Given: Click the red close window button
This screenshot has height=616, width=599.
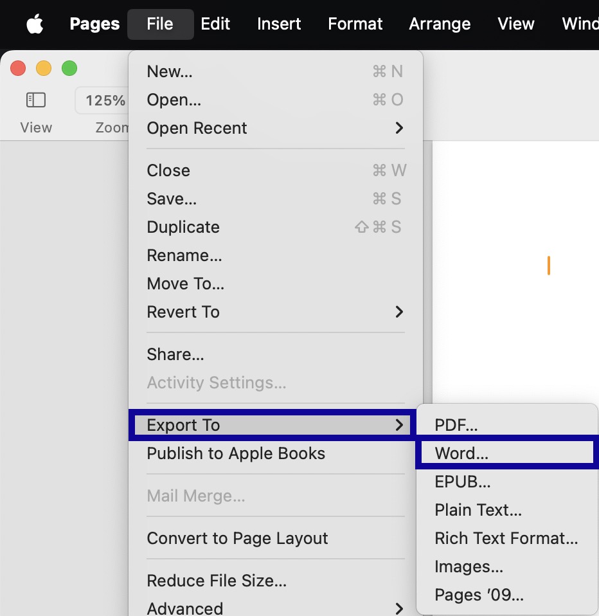Looking at the screenshot, I should pyautogui.click(x=18, y=68).
